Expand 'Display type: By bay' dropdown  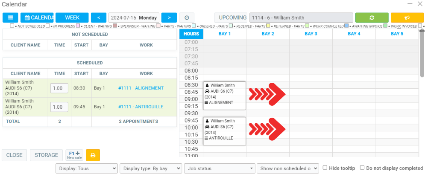click(x=150, y=168)
